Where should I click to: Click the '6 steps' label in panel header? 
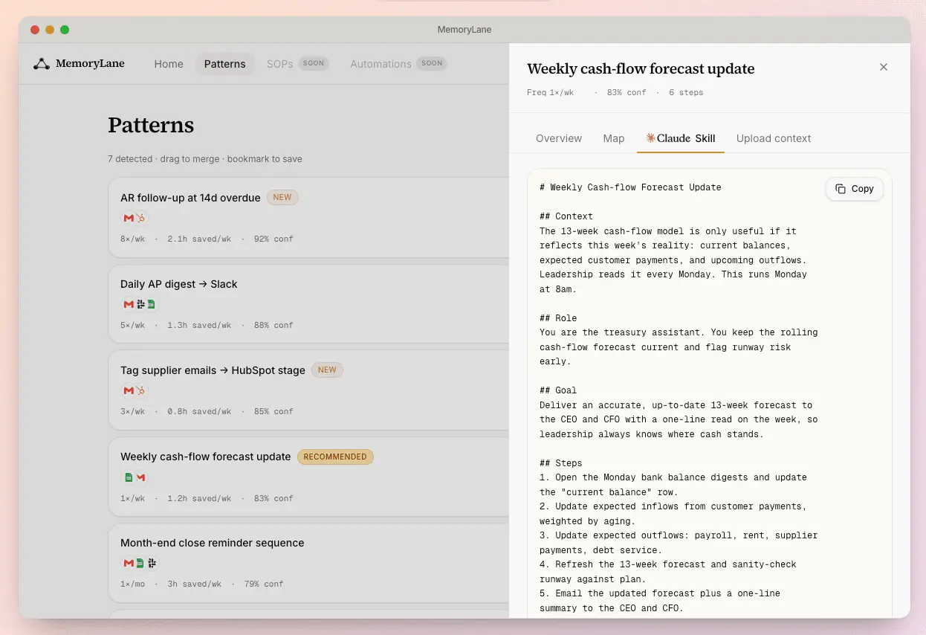[x=686, y=93]
